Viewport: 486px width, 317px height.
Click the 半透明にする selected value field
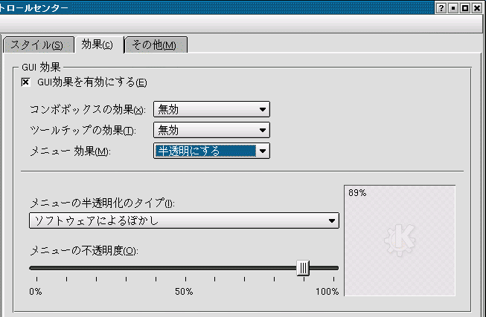tap(205, 151)
